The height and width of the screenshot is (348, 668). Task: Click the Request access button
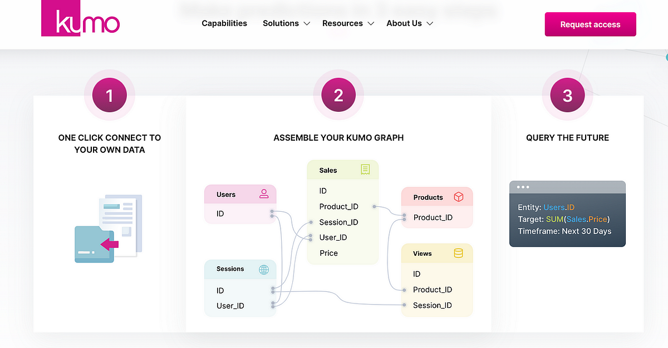click(590, 24)
